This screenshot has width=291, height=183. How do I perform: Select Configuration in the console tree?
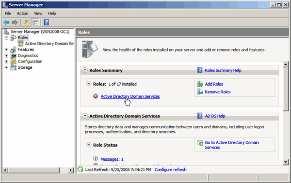click(30, 61)
